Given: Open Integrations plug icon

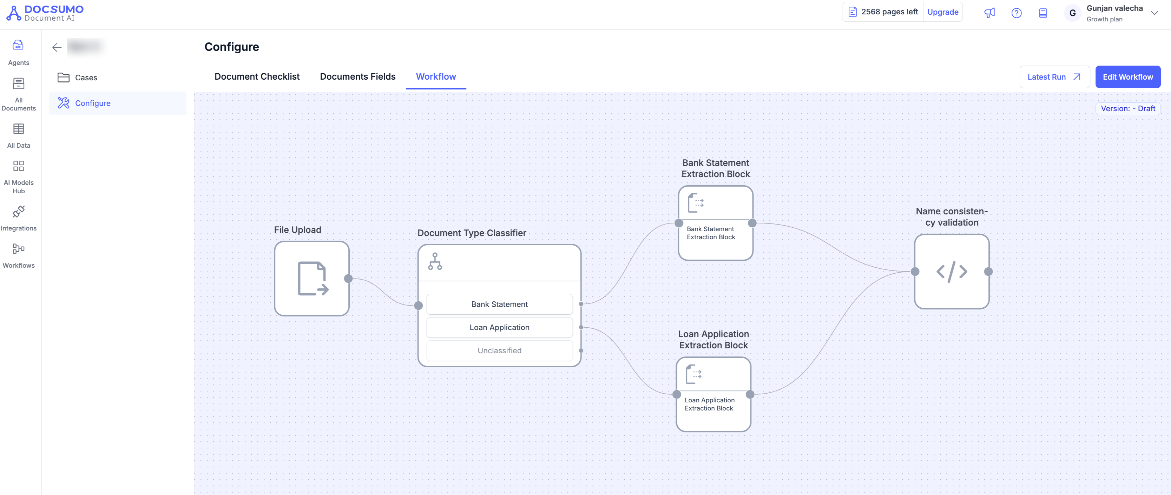Looking at the screenshot, I should point(18,218).
